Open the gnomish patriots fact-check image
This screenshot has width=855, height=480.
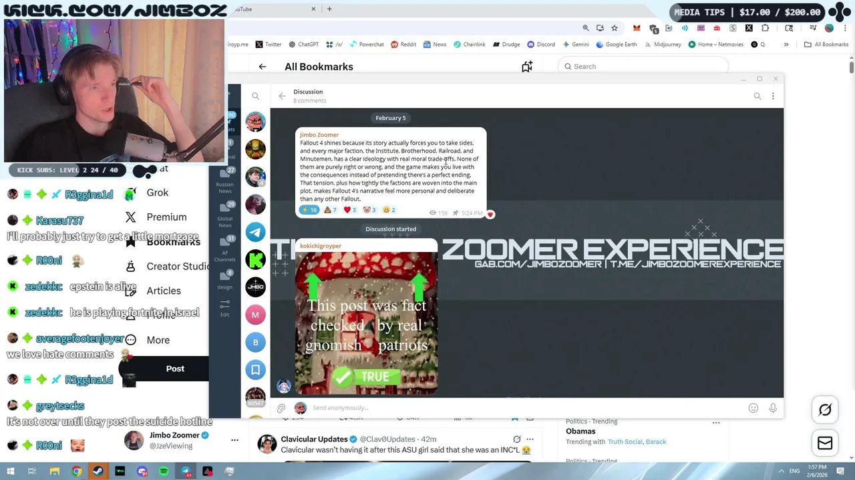coord(367,323)
